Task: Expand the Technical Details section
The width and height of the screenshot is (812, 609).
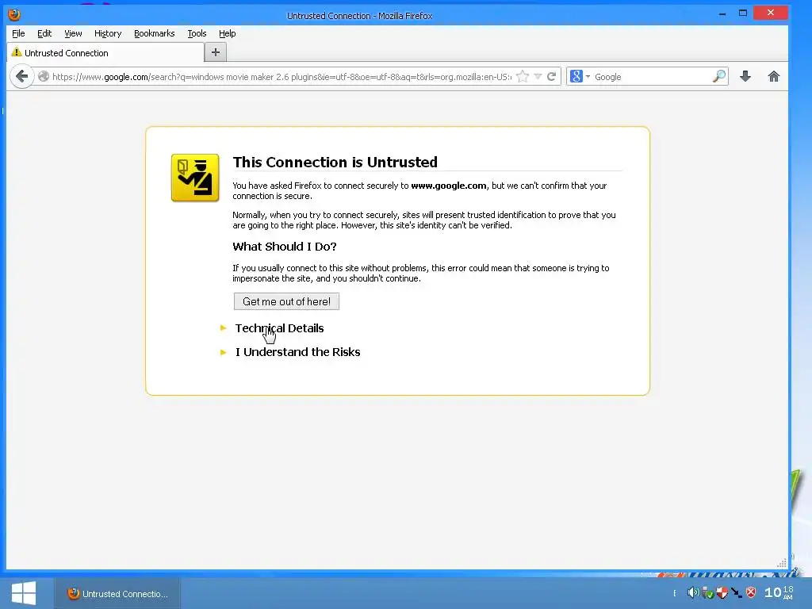Action: click(279, 328)
